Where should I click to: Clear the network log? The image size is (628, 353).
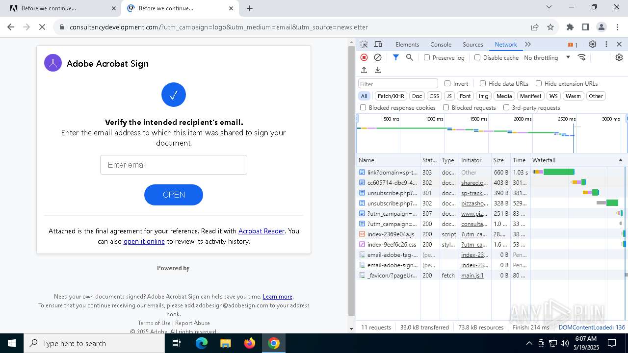click(378, 57)
